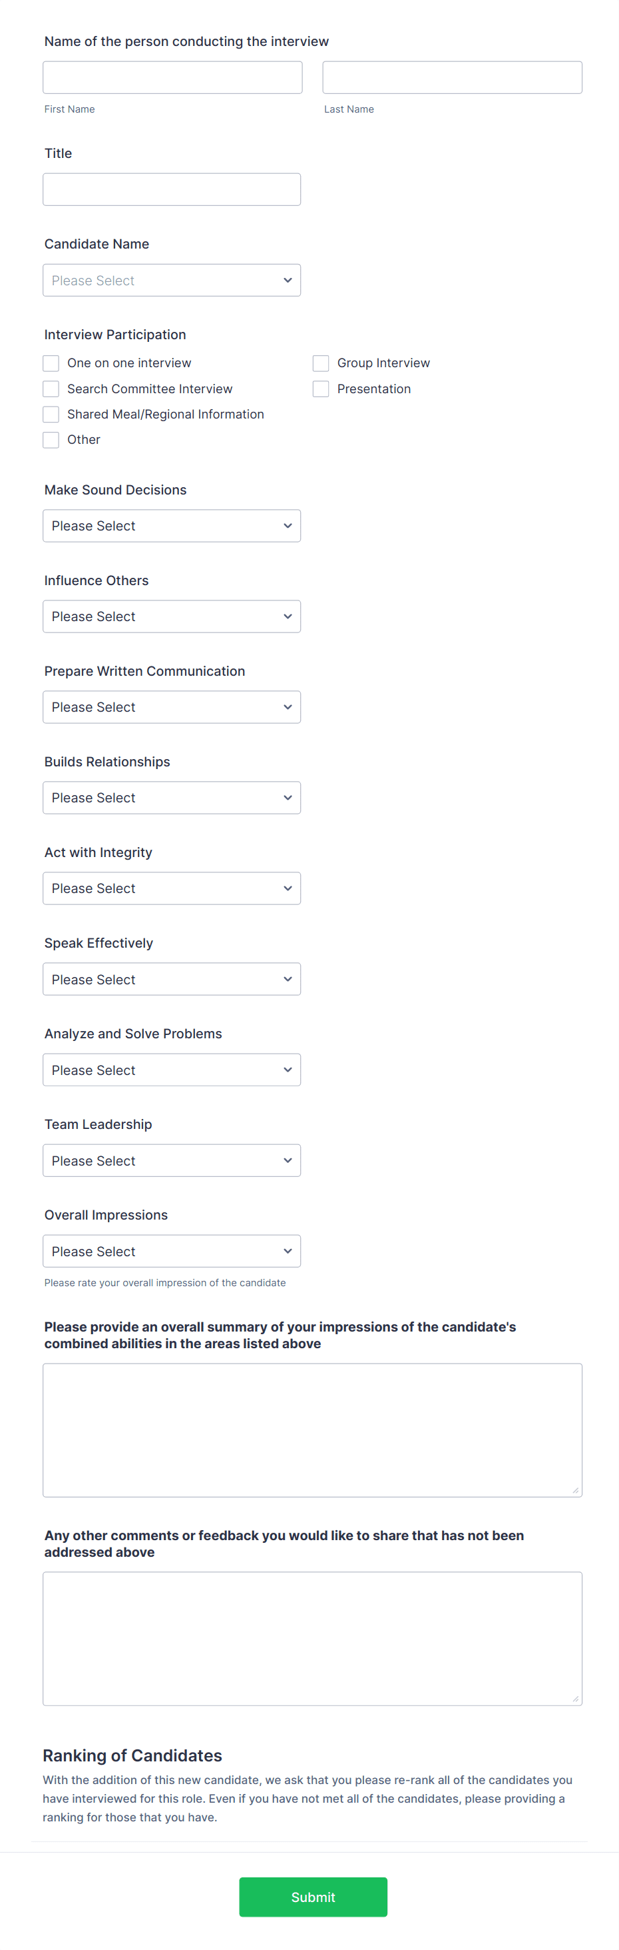Click the First Name input field
The width and height of the screenshot is (619, 1950).
[172, 77]
